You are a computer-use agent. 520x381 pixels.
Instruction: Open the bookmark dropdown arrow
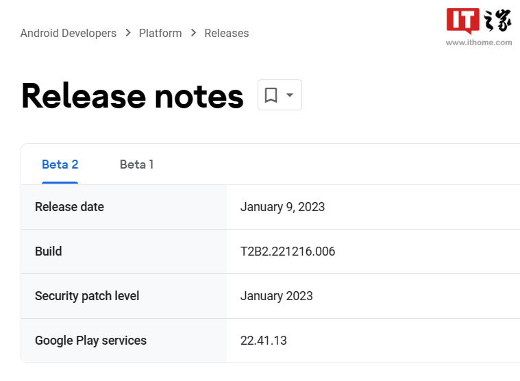coord(290,95)
